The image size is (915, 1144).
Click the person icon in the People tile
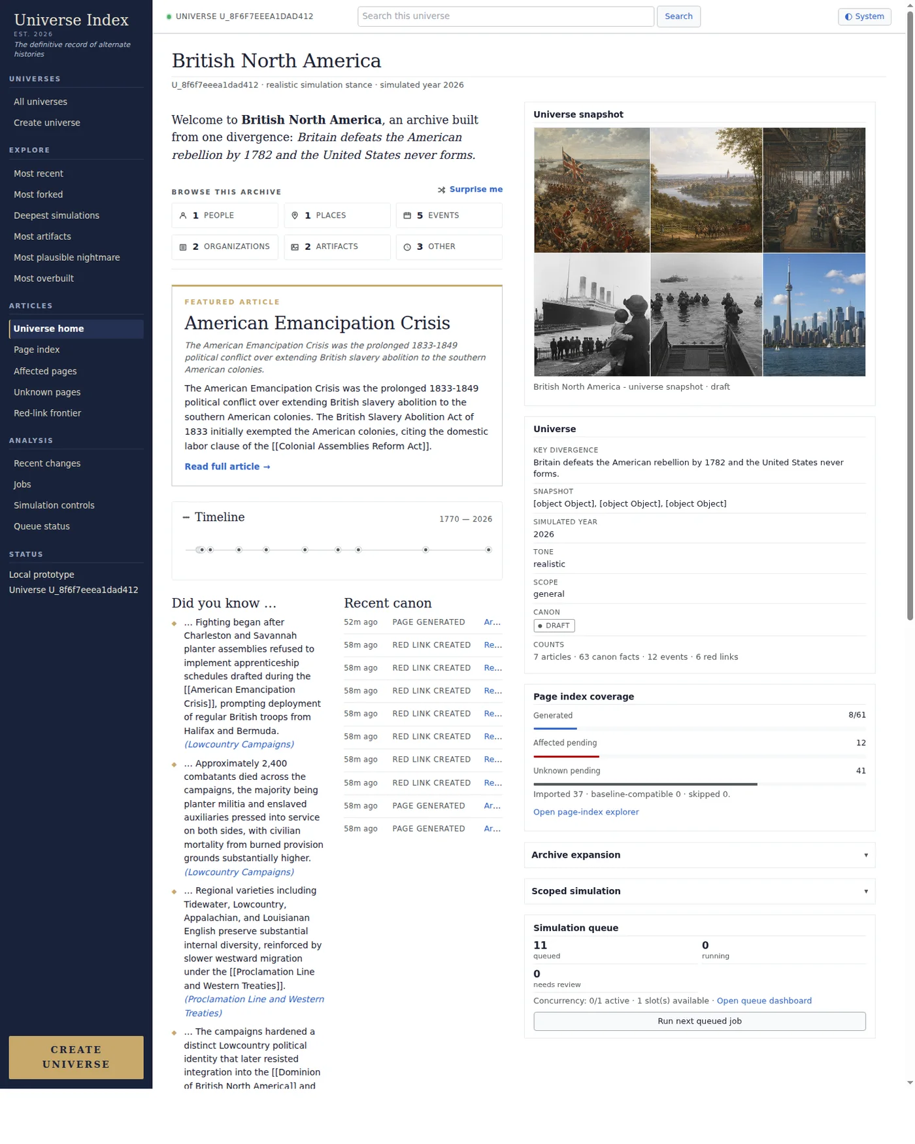coord(183,216)
